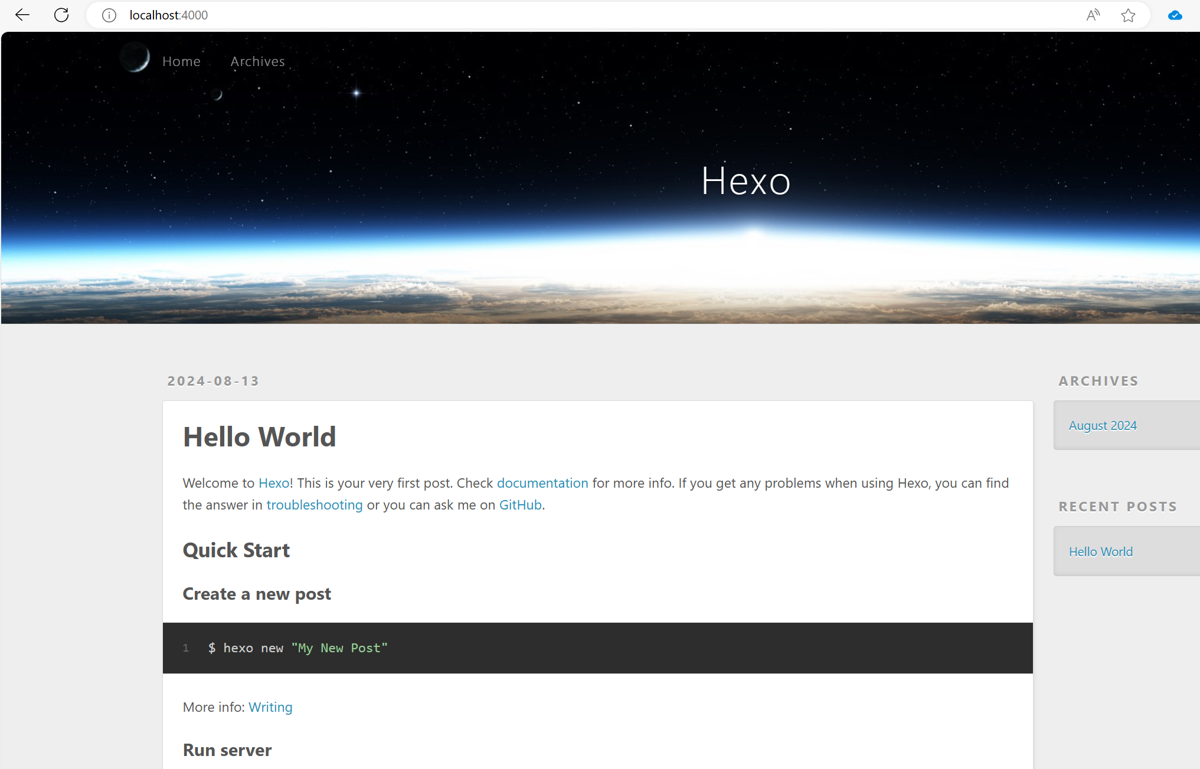1200x769 pixels.
Task: Click the Hexo site title in banner
Action: pyautogui.click(x=745, y=180)
